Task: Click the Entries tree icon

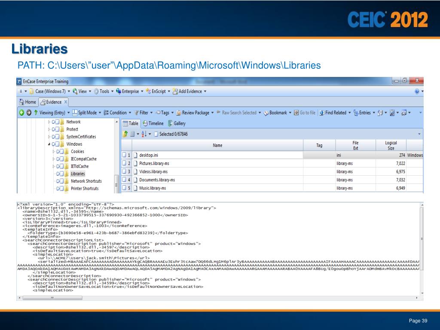Action: point(356,113)
